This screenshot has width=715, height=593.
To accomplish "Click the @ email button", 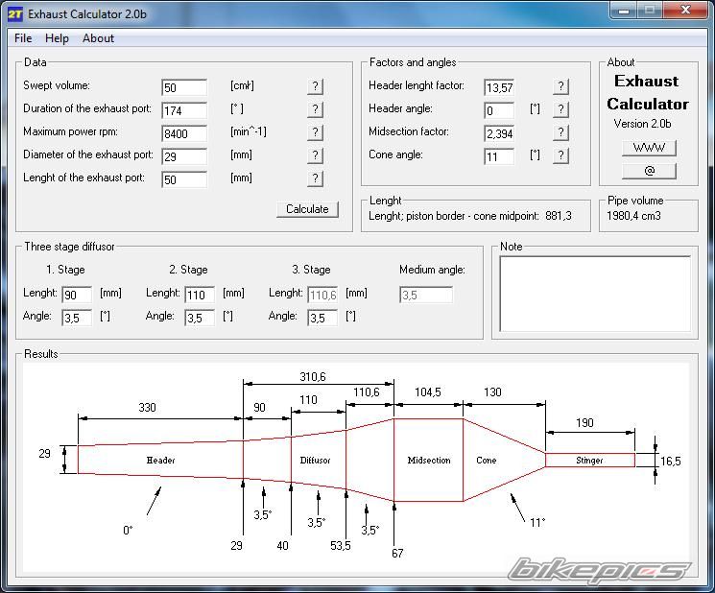I will [649, 171].
